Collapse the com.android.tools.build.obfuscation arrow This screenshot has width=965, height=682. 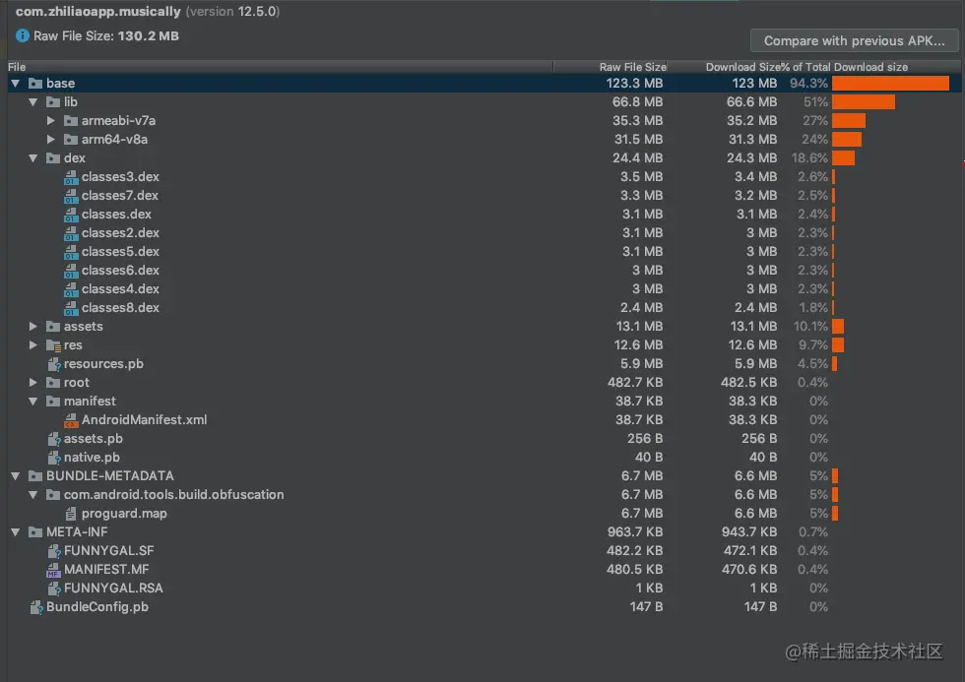[33, 494]
